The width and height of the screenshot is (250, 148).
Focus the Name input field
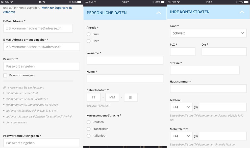tap(125, 79)
